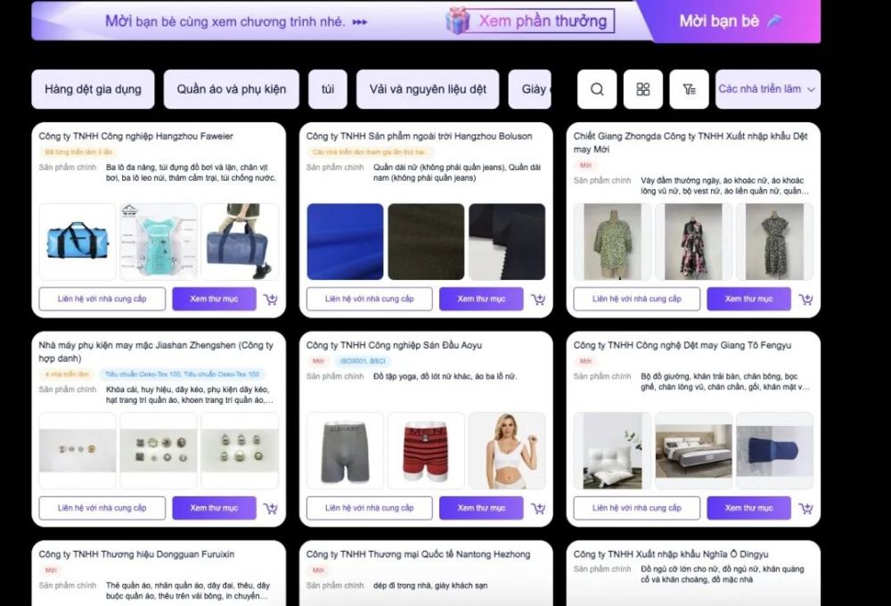The height and width of the screenshot is (606, 891).
Task: Contact supplier for Jiashan Zhengshen
Action: (102, 508)
